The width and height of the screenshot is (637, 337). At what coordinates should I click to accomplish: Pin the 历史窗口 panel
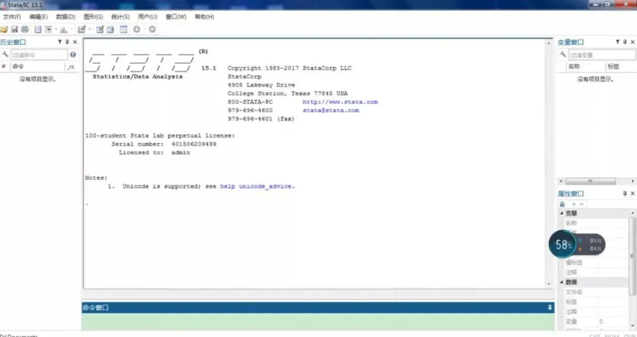tap(67, 42)
